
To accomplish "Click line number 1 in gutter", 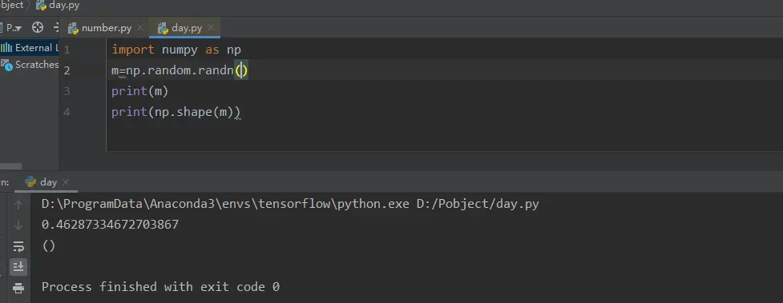I will (x=67, y=50).
